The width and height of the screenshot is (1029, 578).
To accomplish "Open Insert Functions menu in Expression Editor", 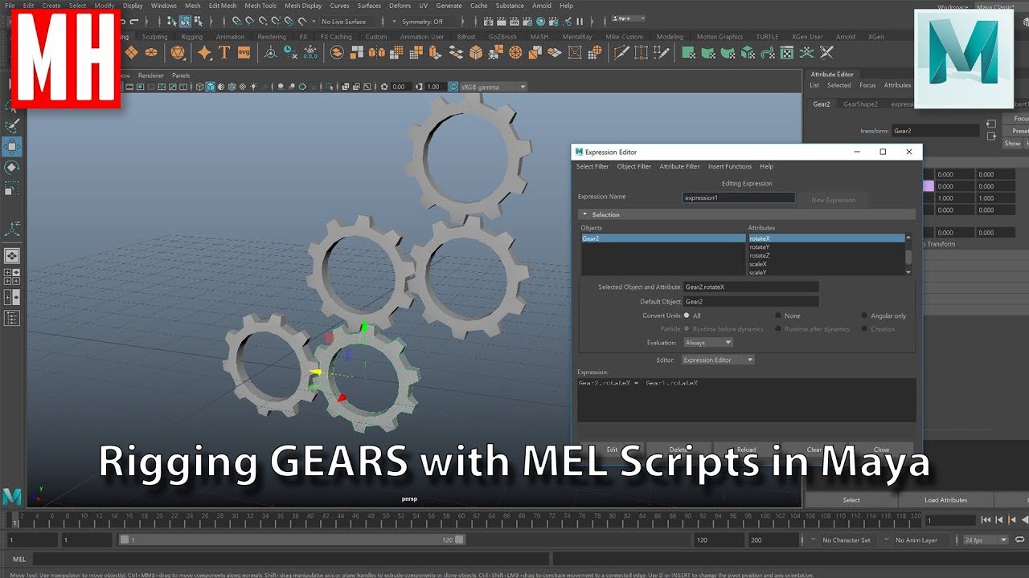I will coord(730,167).
